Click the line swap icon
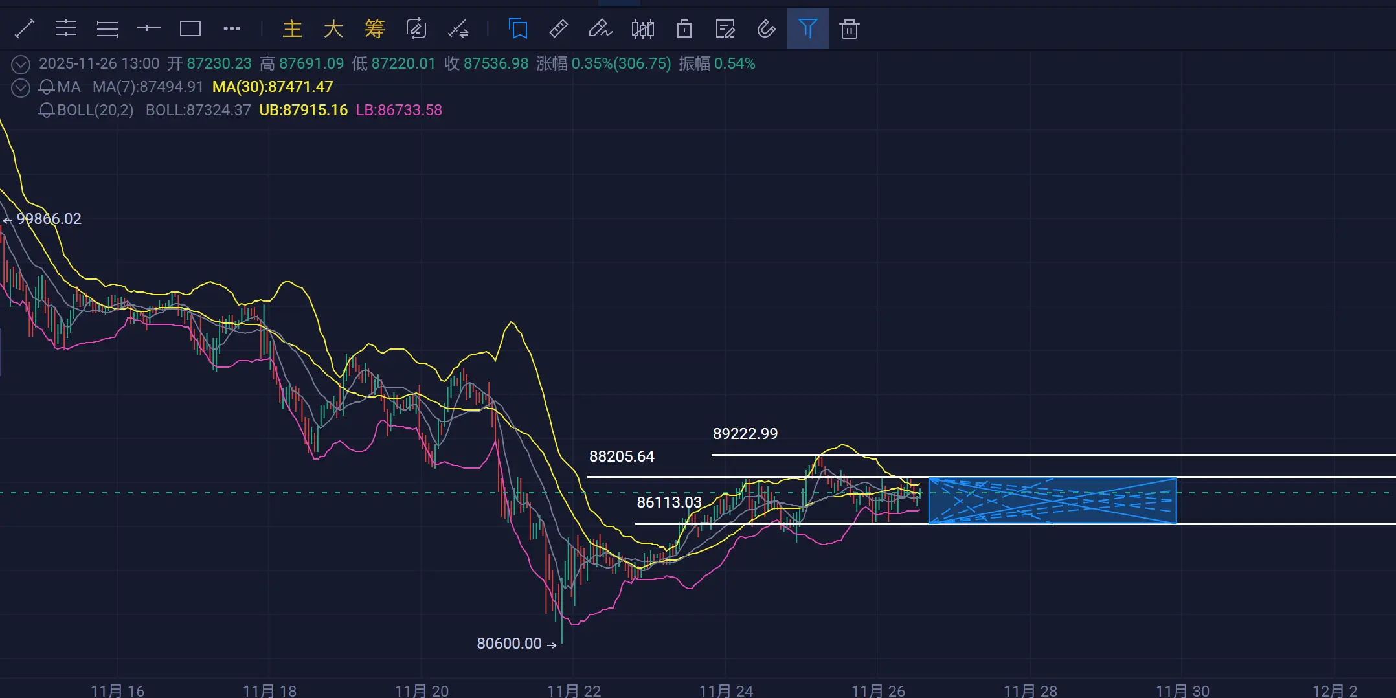The image size is (1396, 698). click(458, 29)
